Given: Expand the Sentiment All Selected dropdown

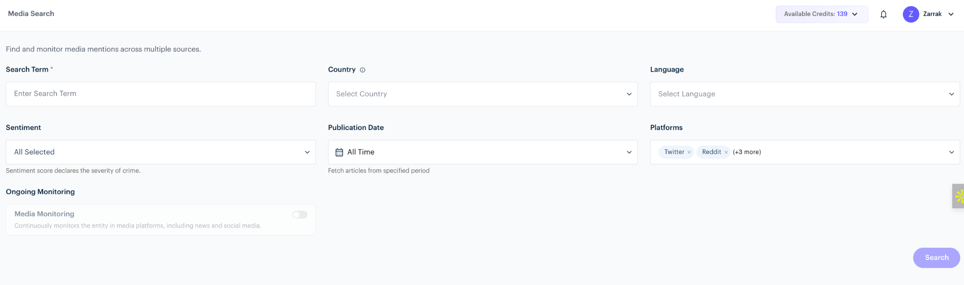Looking at the screenshot, I should point(161,152).
